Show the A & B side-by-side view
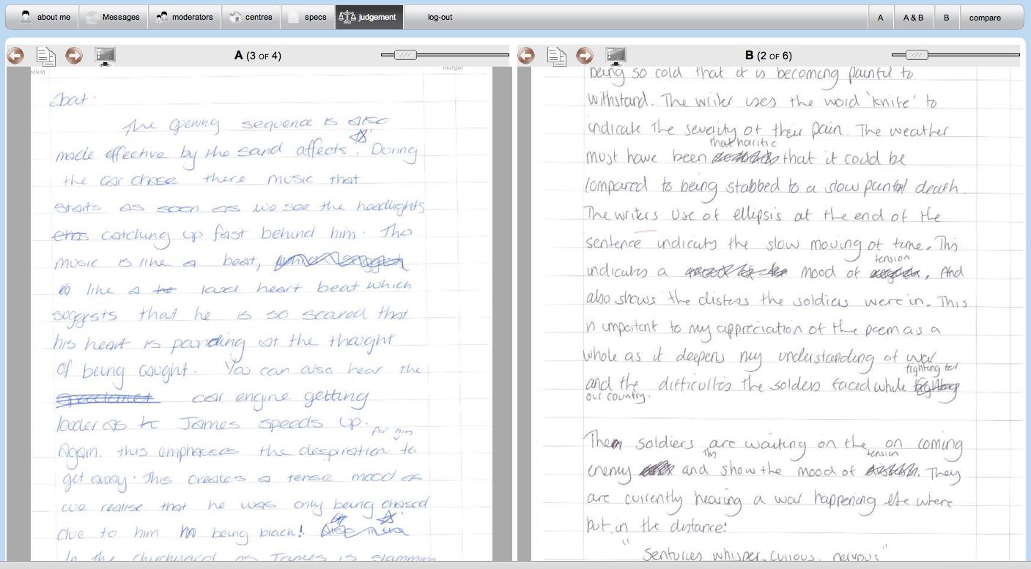The image size is (1031, 569). coord(913,18)
